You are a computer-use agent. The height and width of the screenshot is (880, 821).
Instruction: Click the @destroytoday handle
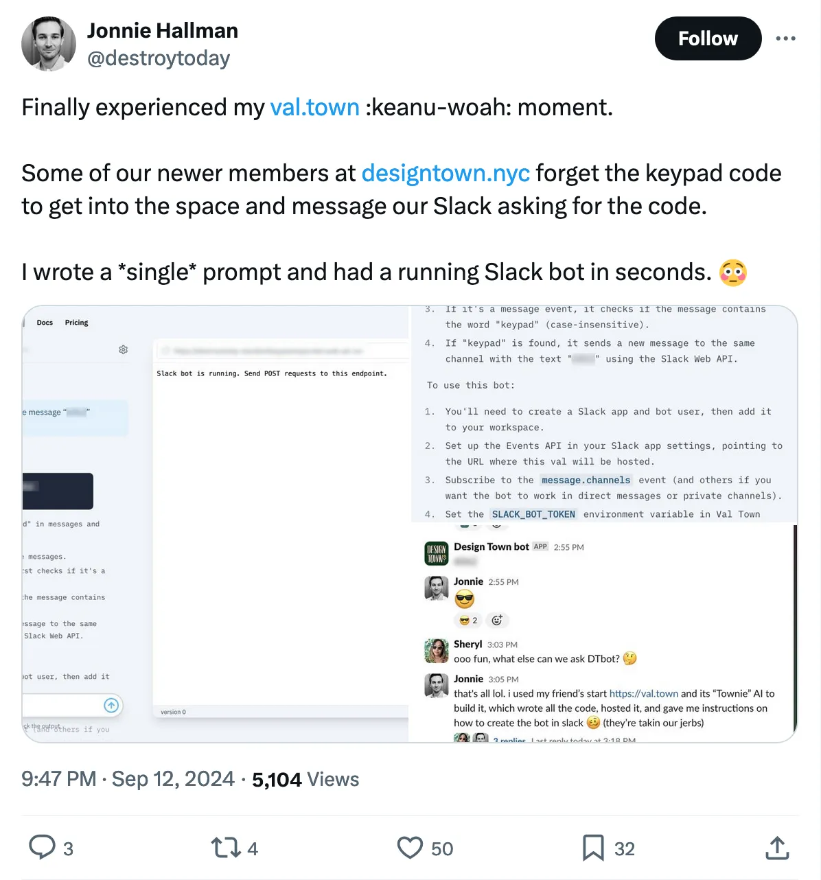159,58
